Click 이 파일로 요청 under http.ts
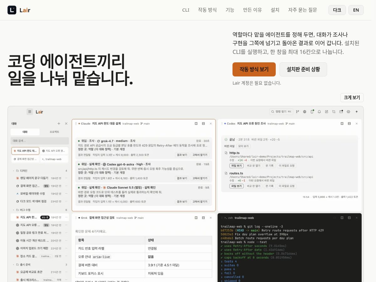The height and width of the screenshot is (282, 376). tap(287, 165)
